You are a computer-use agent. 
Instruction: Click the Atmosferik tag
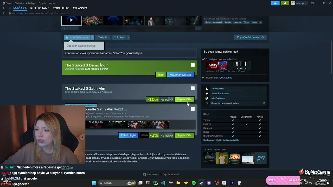coord(218,22)
